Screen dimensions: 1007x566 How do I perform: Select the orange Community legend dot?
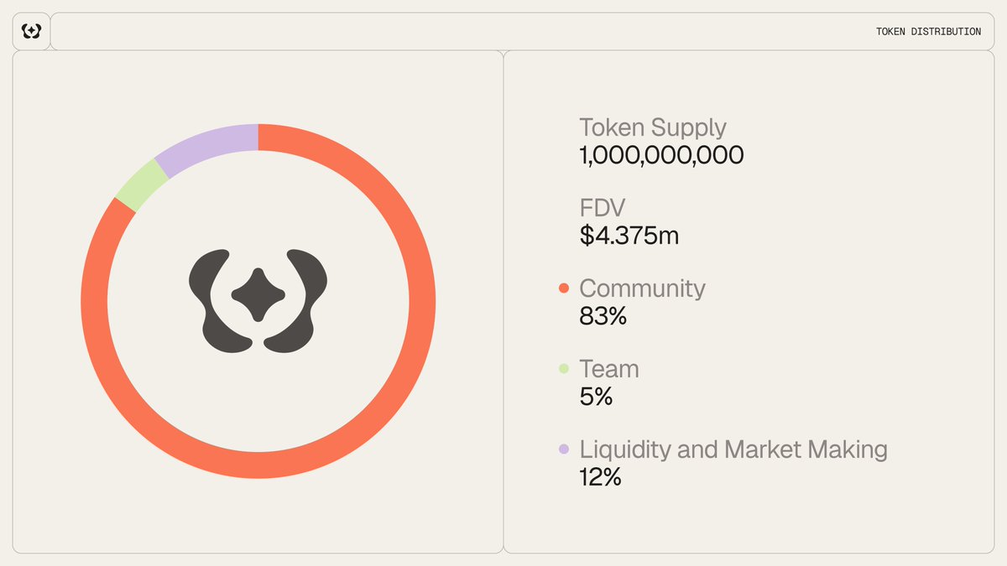[x=564, y=288]
